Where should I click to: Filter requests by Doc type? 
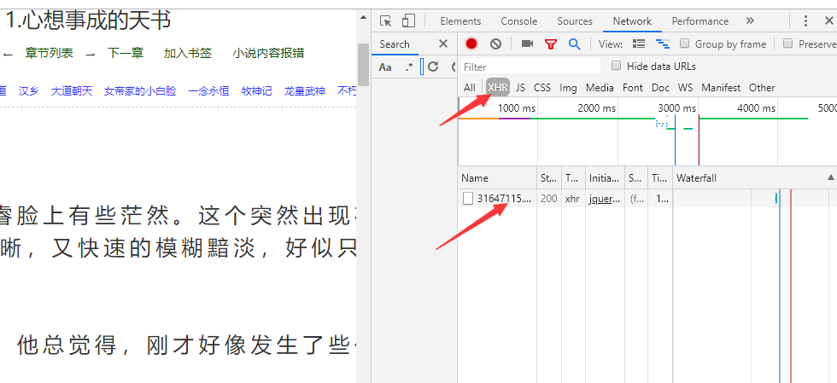tap(660, 88)
